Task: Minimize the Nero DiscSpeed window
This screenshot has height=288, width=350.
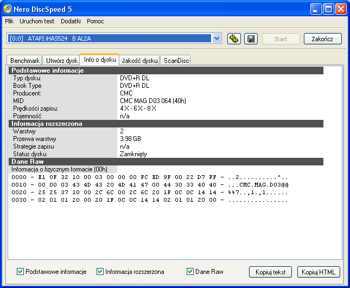Action: point(315,9)
